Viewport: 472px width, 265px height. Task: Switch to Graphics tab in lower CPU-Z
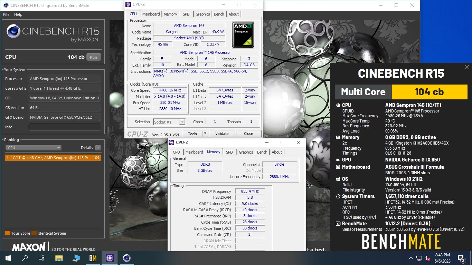(x=246, y=152)
